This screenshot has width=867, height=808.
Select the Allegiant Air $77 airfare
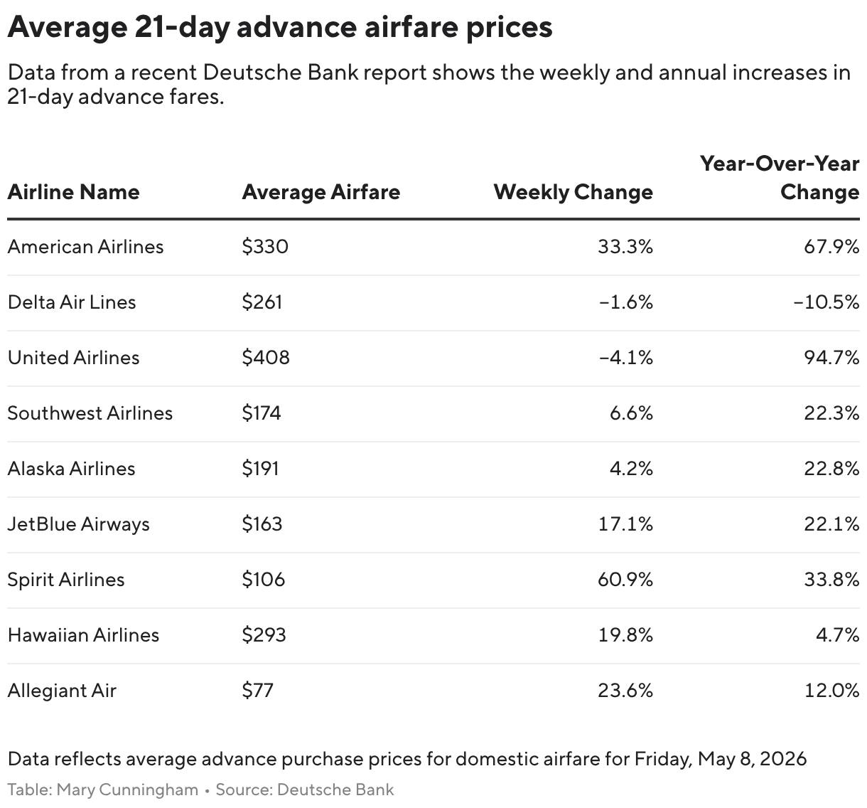pos(257,691)
